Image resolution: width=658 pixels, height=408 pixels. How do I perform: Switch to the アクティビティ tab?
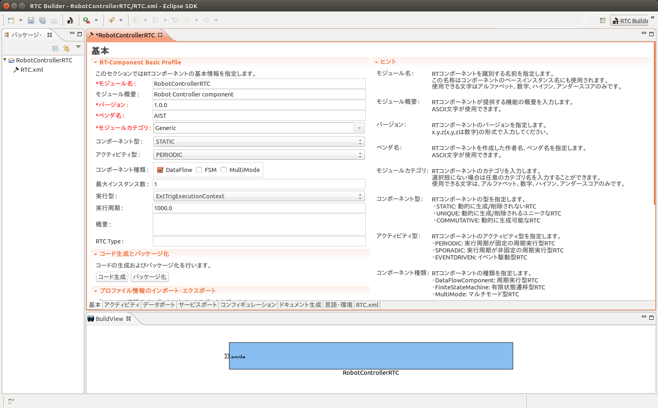coord(122,305)
